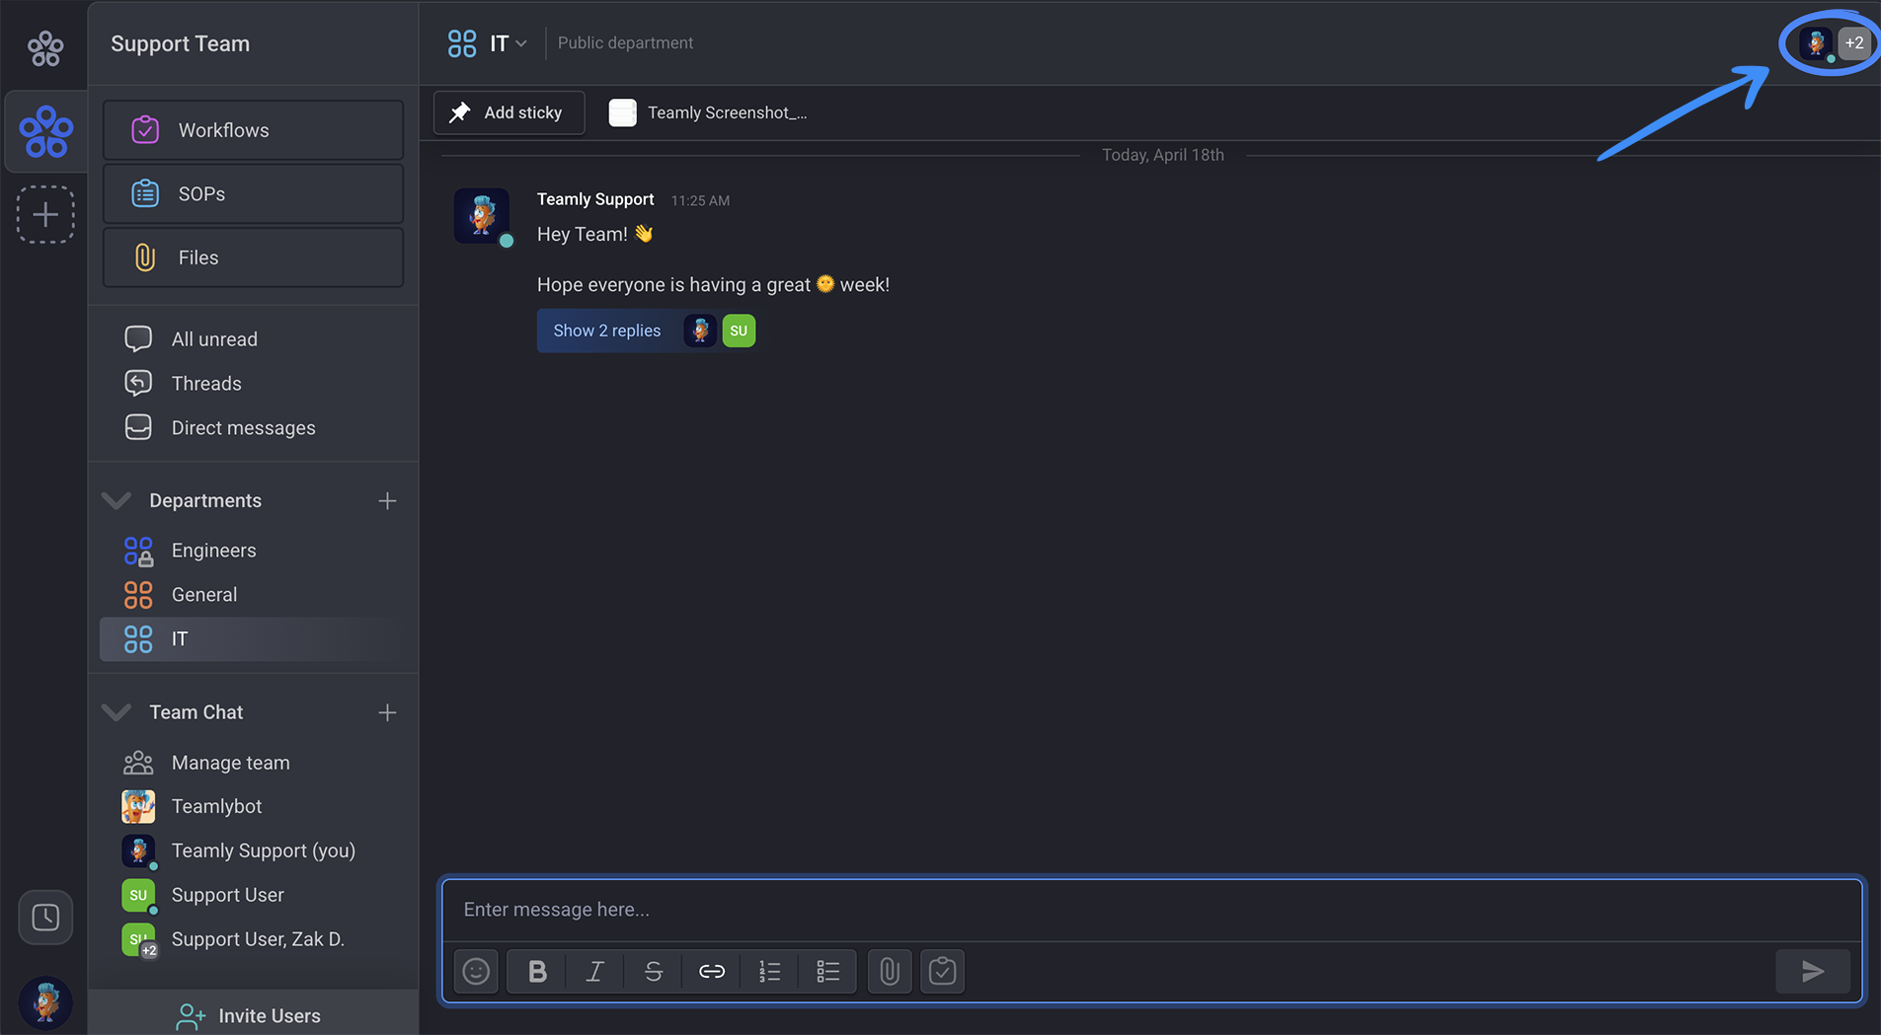Click the Public department label

click(625, 43)
